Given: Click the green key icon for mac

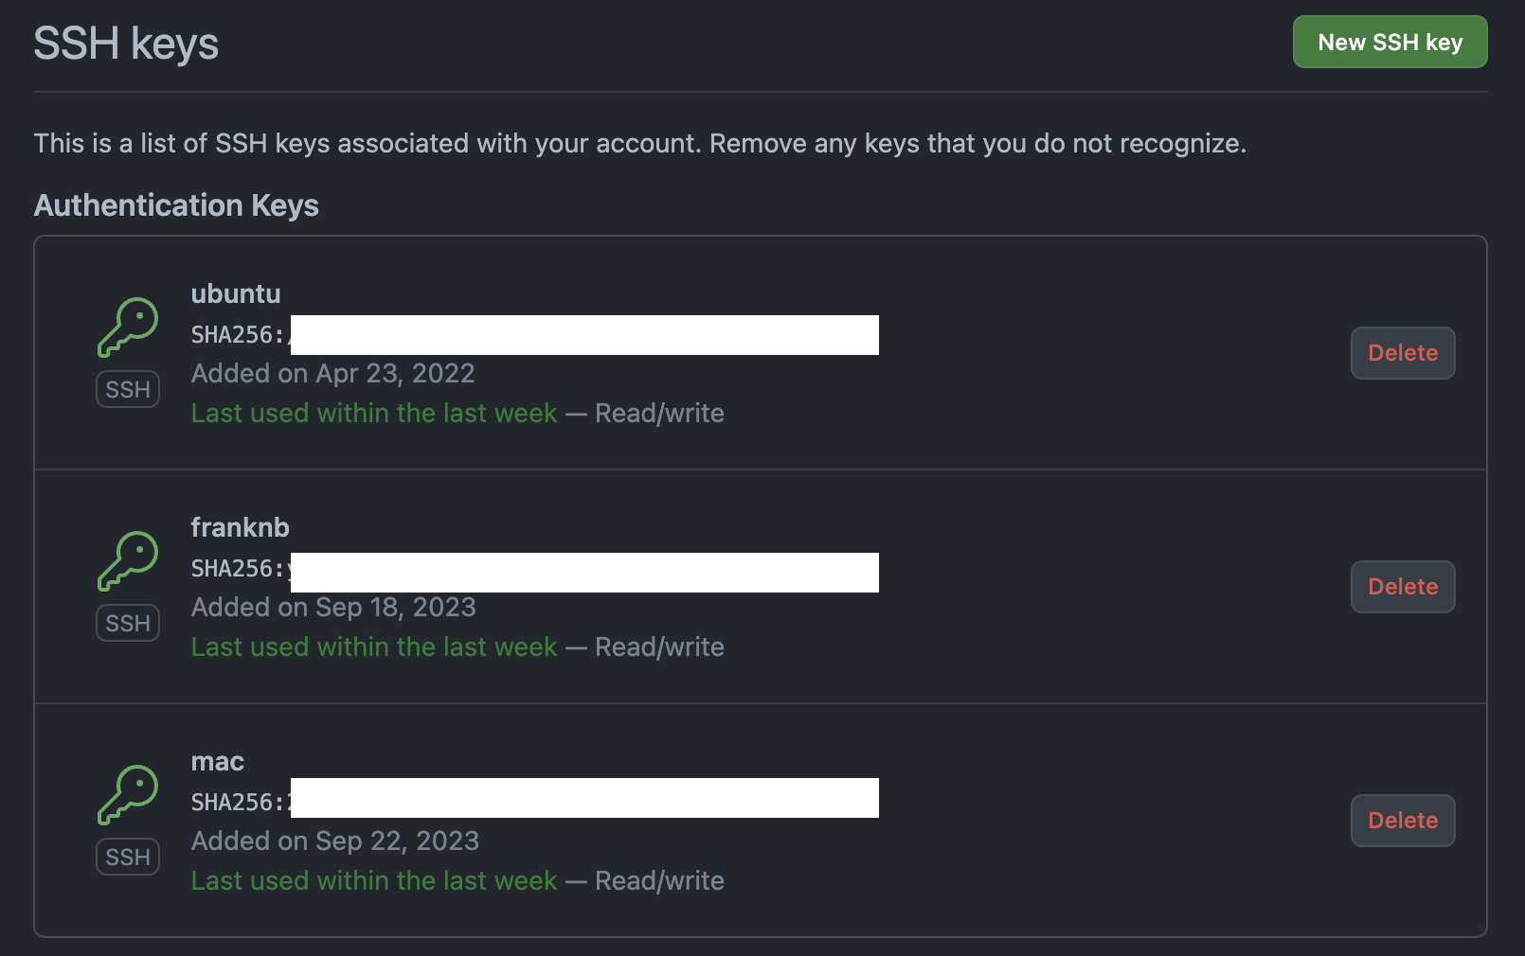Looking at the screenshot, I should [128, 794].
